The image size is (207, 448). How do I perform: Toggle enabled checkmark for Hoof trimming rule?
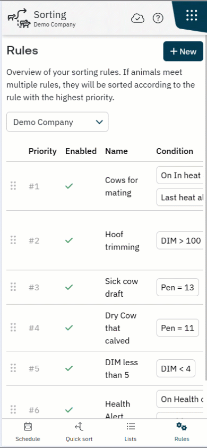pyautogui.click(x=69, y=240)
